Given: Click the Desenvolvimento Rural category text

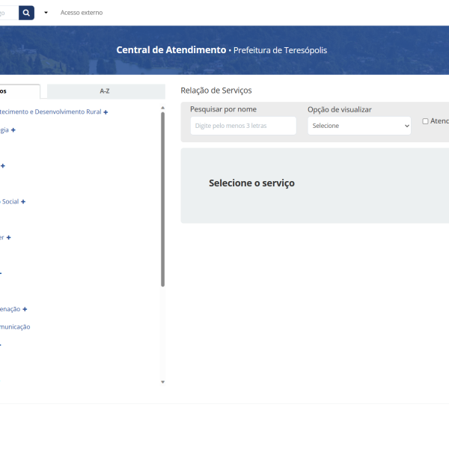Looking at the screenshot, I should click(51, 112).
